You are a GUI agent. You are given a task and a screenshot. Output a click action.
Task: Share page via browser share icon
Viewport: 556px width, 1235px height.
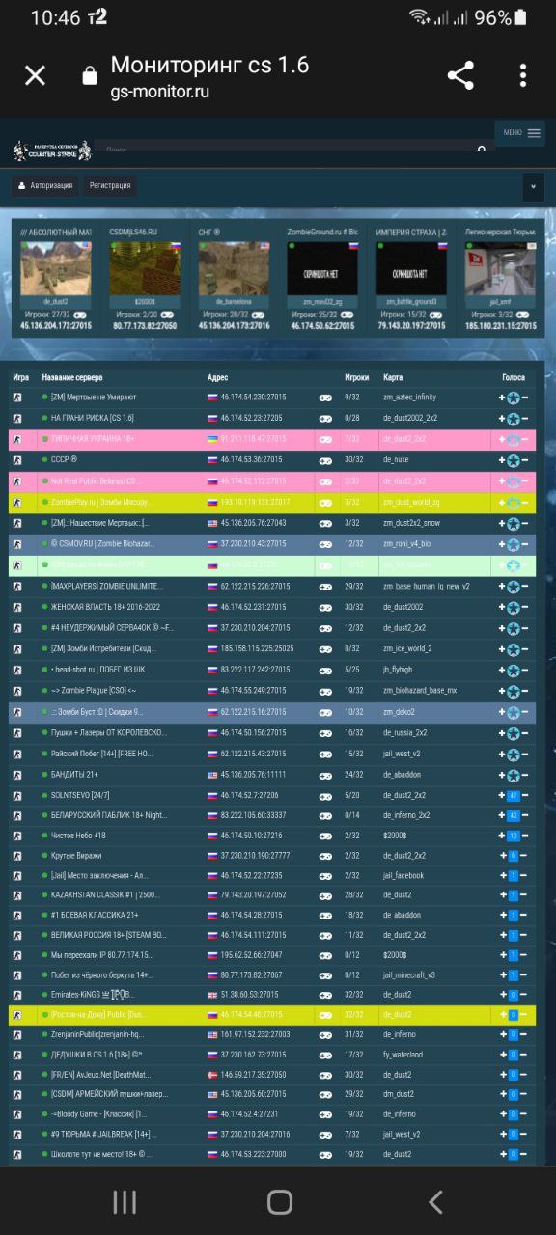[460, 75]
